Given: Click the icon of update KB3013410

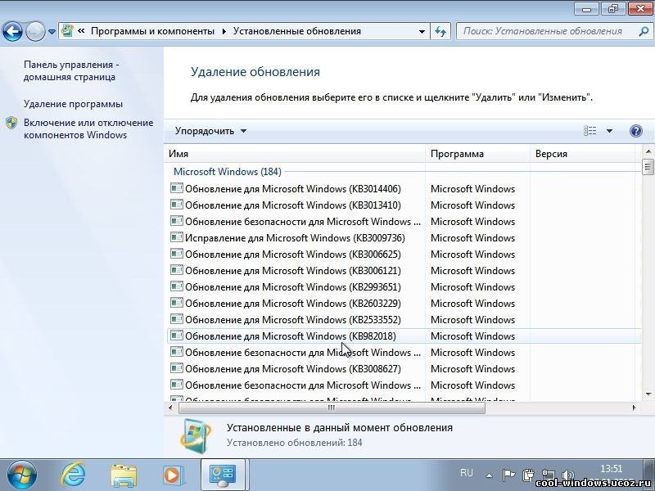Looking at the screenshot, I should (177, 205).
